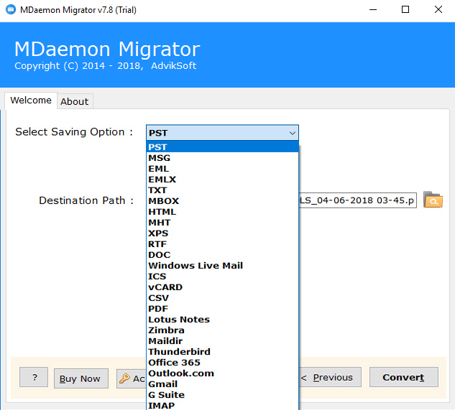Select the EMLX format entry
Image resolution: width=455 pixels, height=410 pixels.
tap(222, 180)
